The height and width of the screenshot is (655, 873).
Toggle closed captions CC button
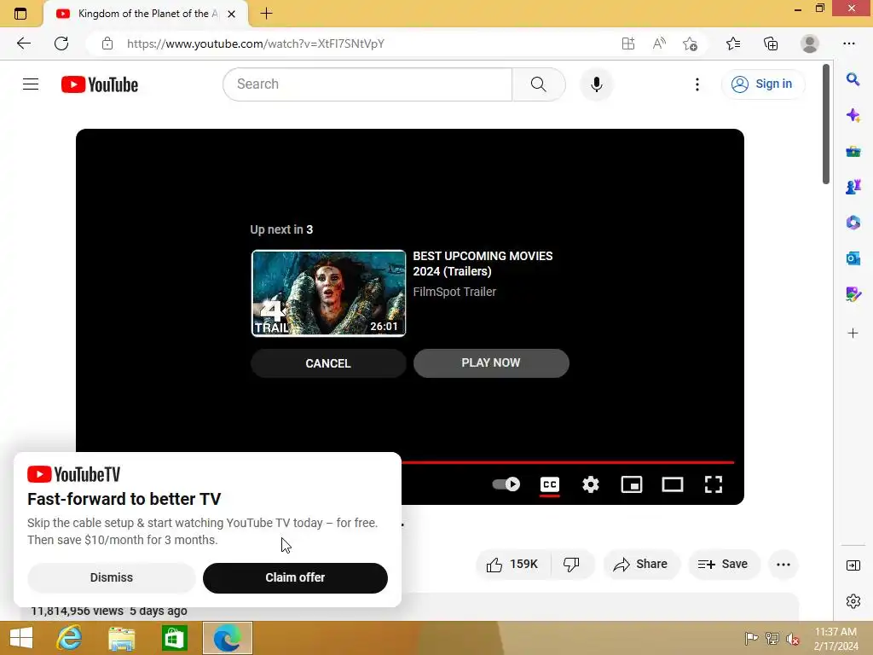click(550, 484)
